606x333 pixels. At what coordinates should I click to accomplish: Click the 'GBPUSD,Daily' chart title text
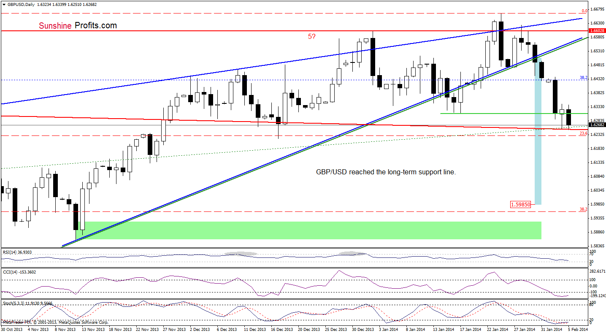pos(21,4)
